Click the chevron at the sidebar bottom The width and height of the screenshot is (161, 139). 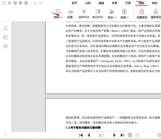[x=5, y=134]
